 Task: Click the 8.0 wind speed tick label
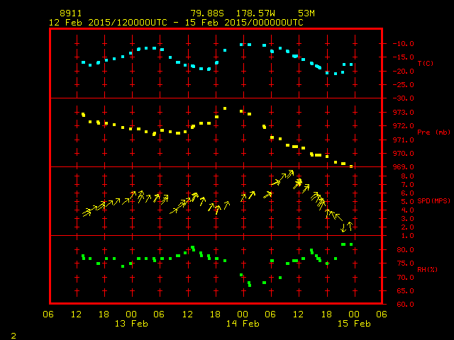[407, 176]
